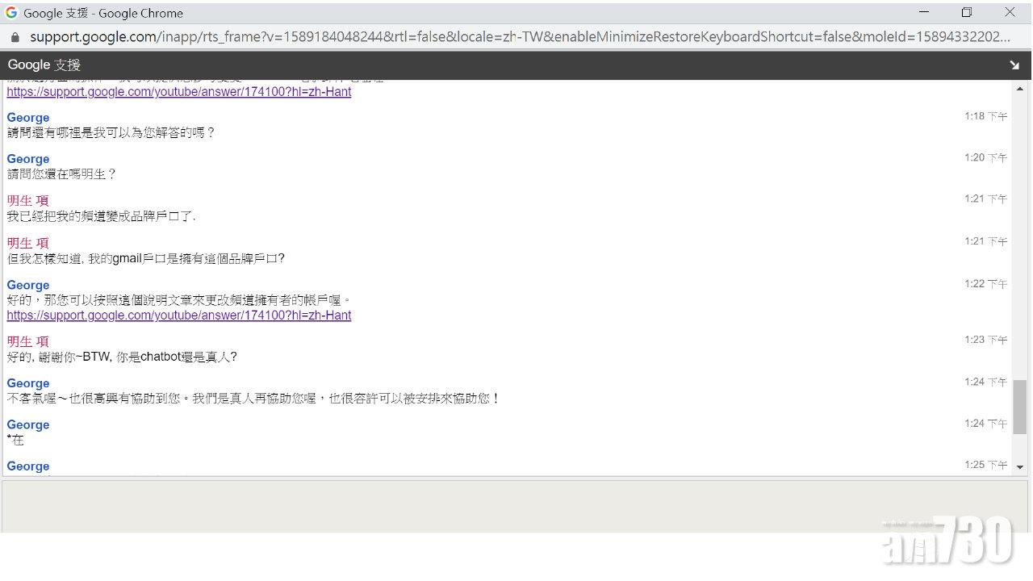Click the am730 logo watermark
This screenshot has width=1033, height=581.
click(947, 540)
